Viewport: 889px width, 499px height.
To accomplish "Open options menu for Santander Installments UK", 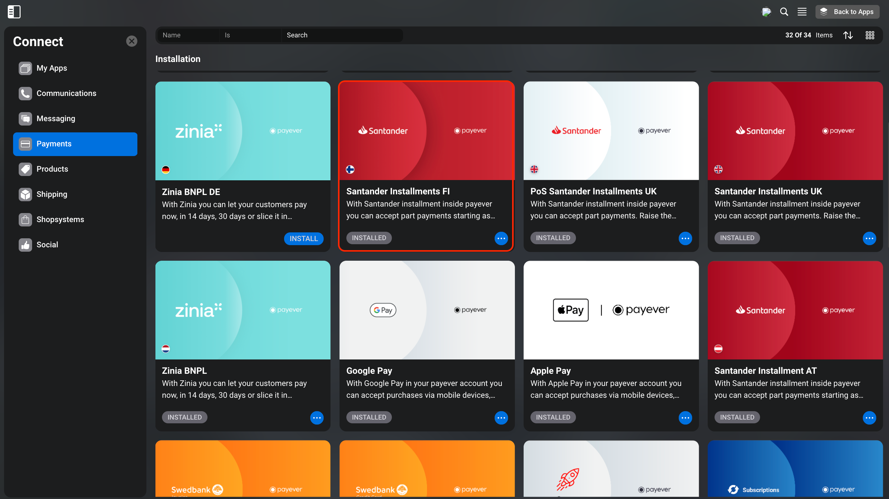I will click(869, 239).
